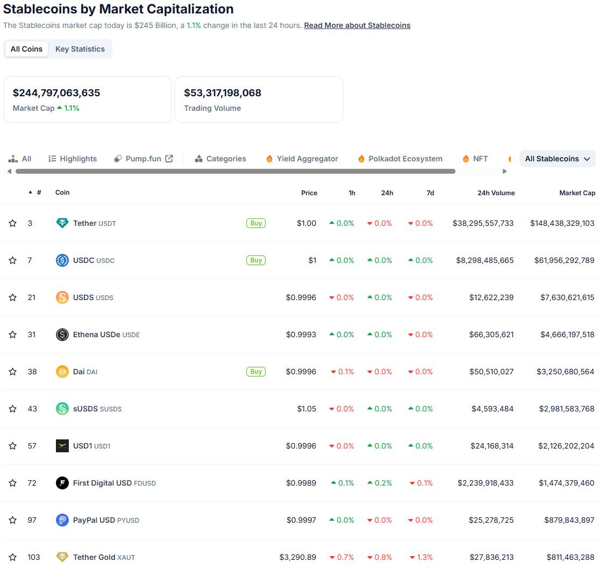Screen dimensions: 598x569
Task: Favorite Dai with the star icon
Action: [12, 372]
